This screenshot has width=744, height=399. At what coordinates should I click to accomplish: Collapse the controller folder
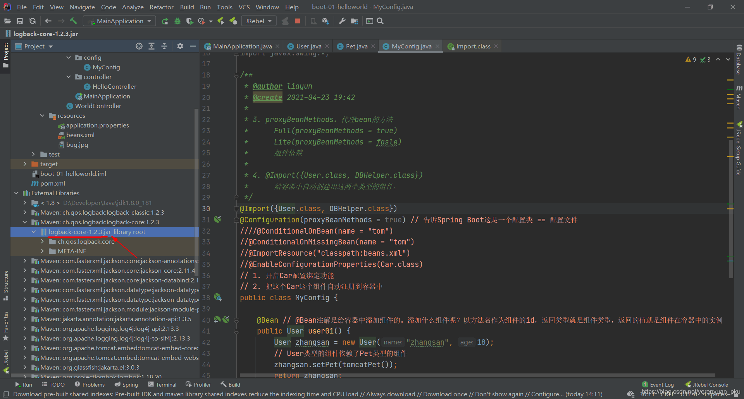click(69, 77)
